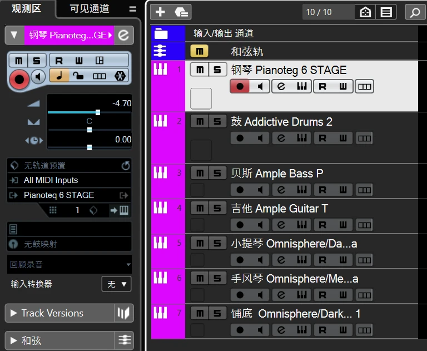Open the retrospective recording dropdown
The width and height of the screenshot is (427, 351).
point(69,264)
